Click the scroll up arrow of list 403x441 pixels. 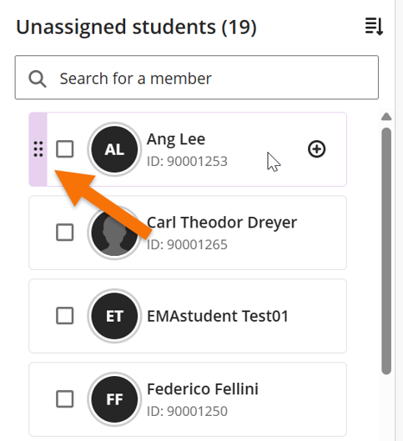387,117
